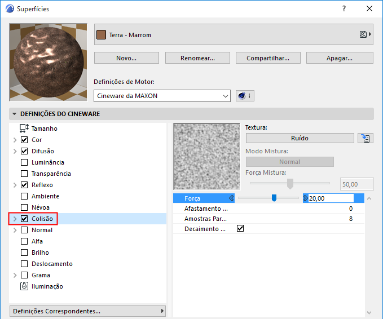Select the Iluminação row
The image size is (383, 319).
click(x=87, y=286)
